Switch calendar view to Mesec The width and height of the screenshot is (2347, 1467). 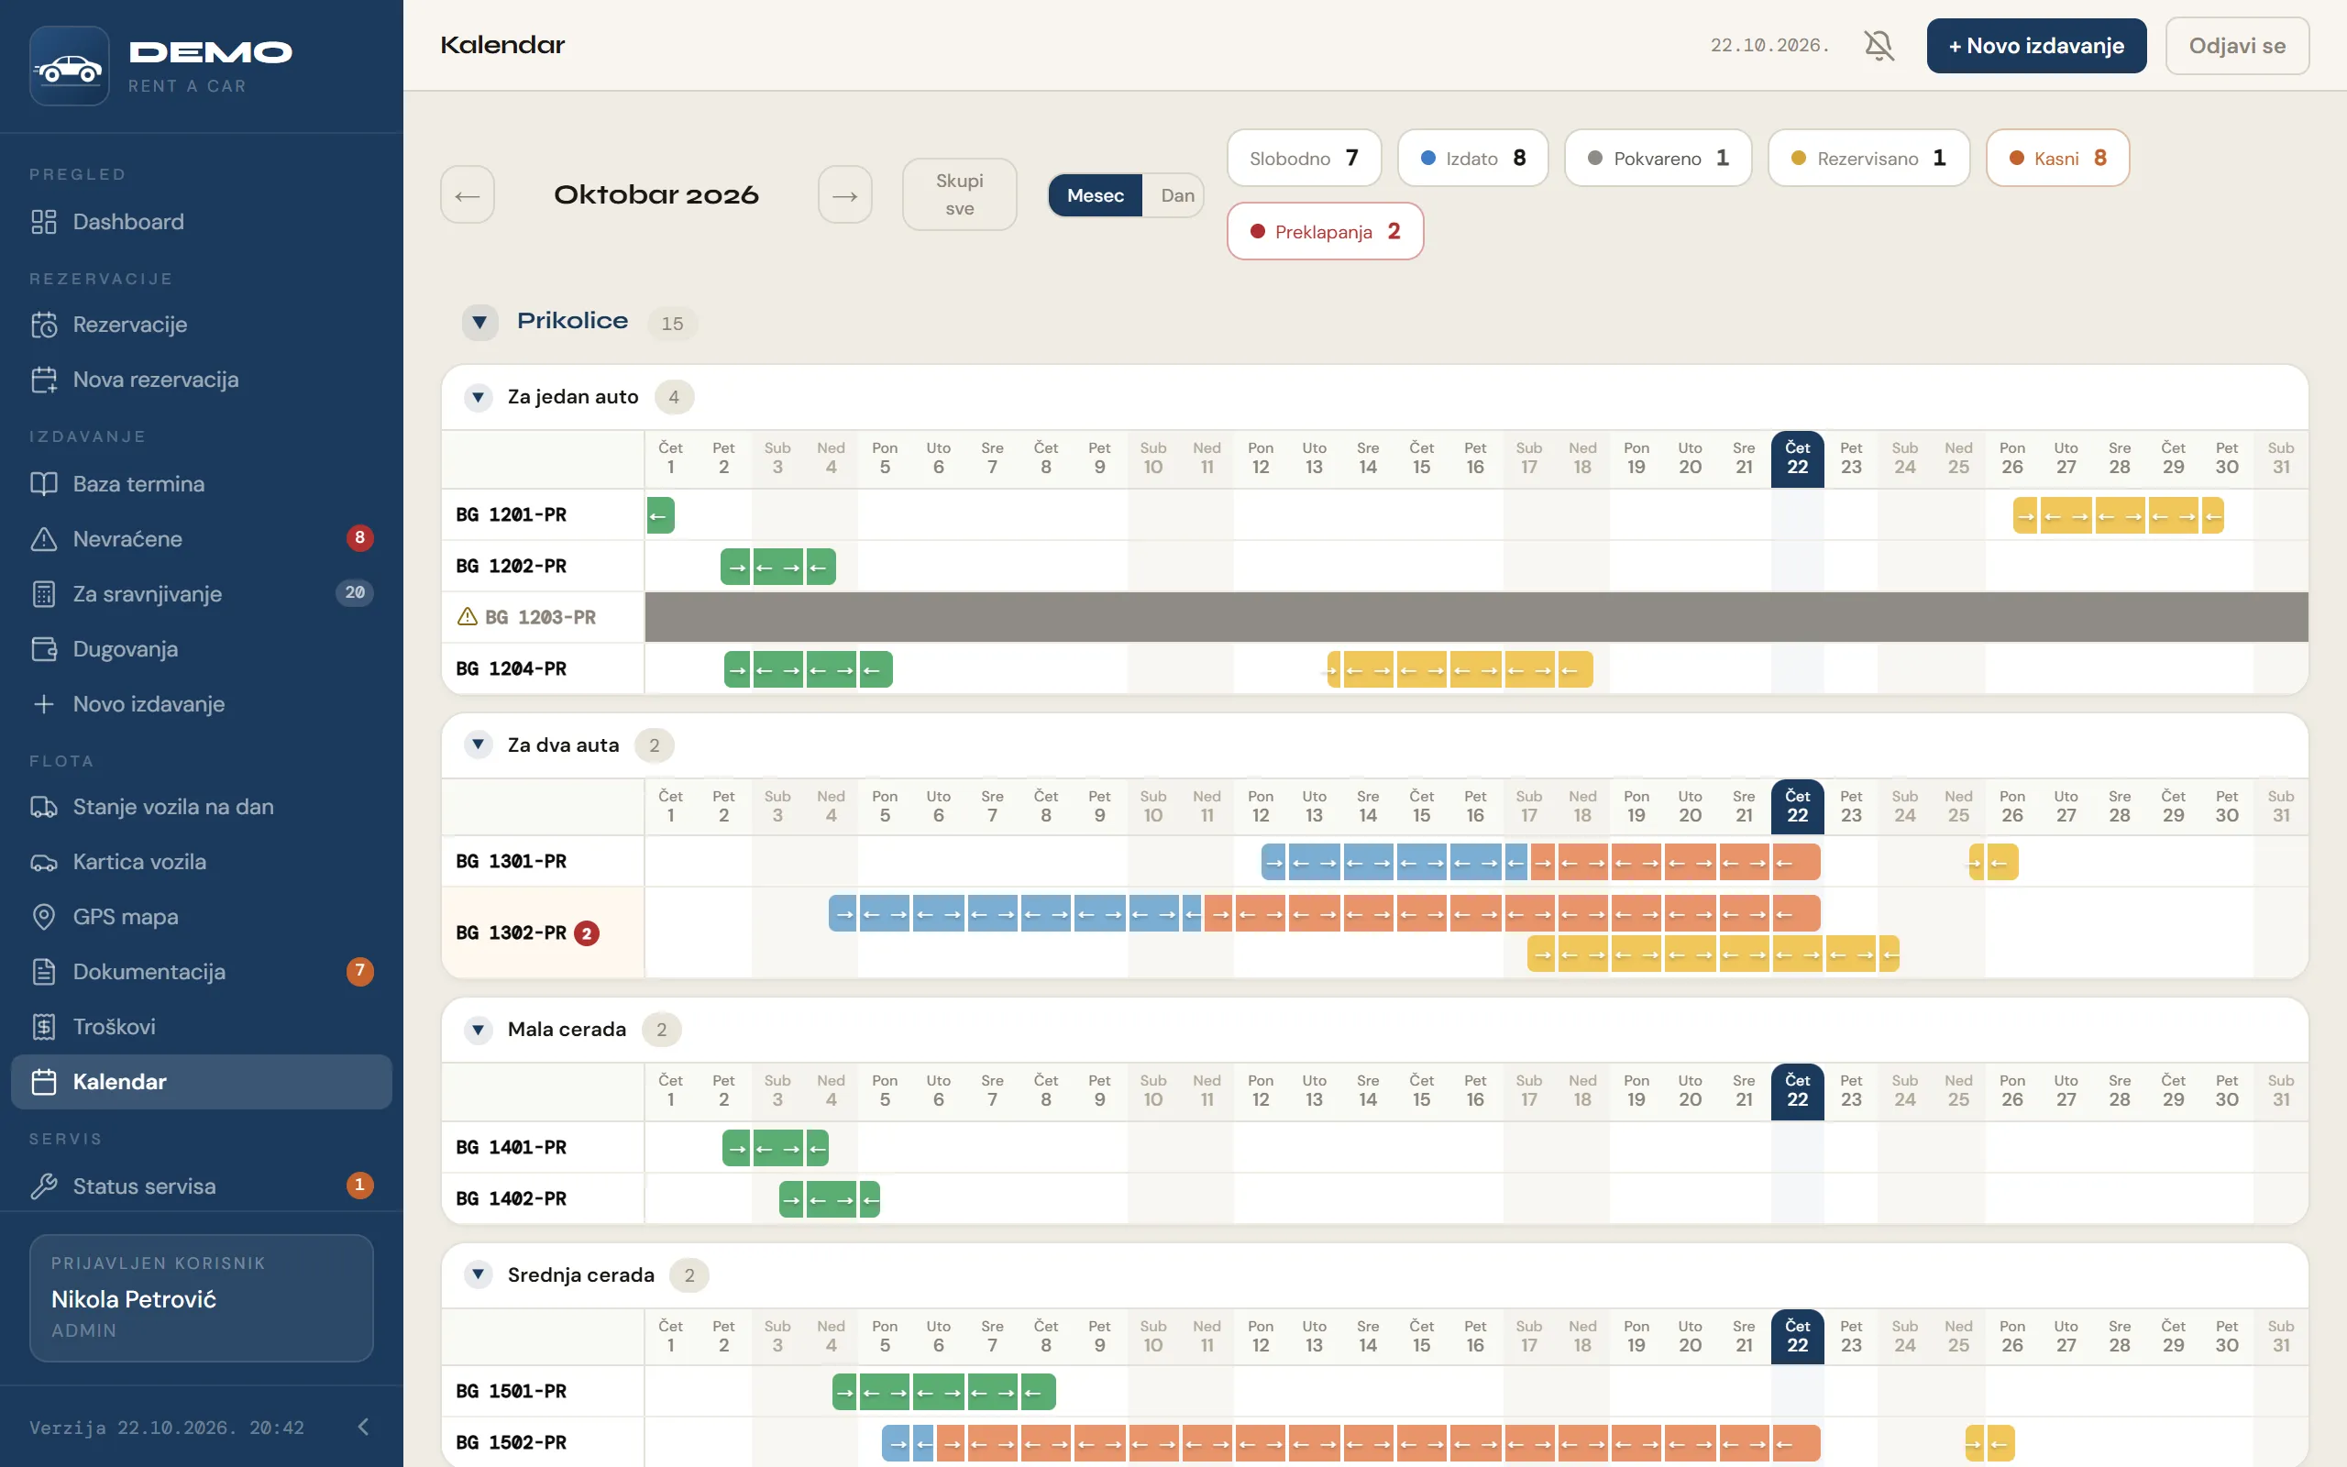tap(1095, 196)
